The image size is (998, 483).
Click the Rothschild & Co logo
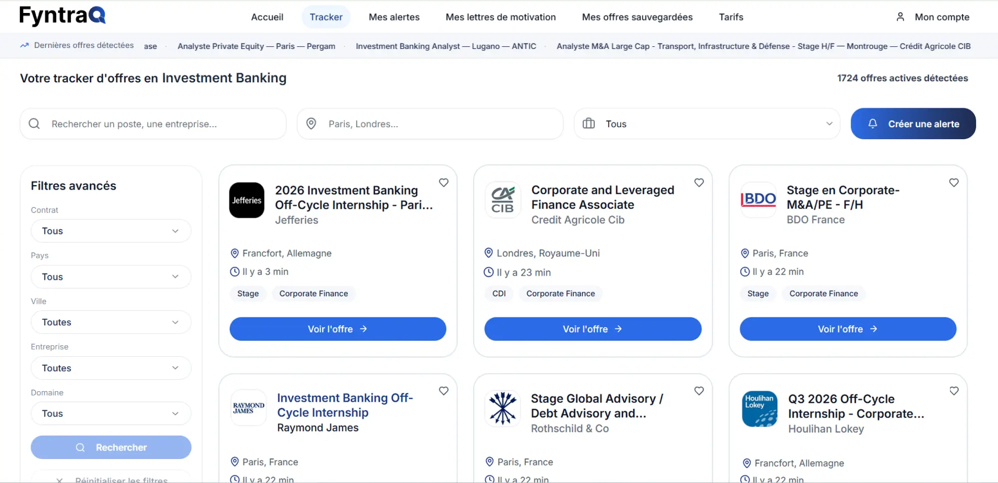[502, 408]
